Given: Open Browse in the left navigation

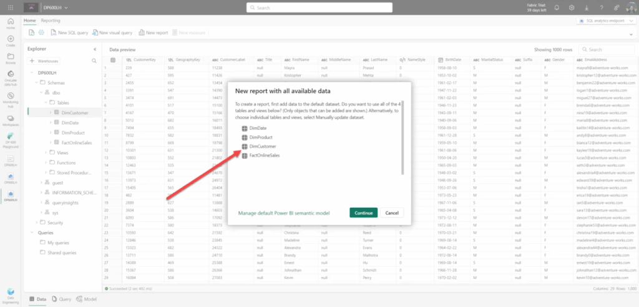Looking at the screenshot, I should point(11,58).
